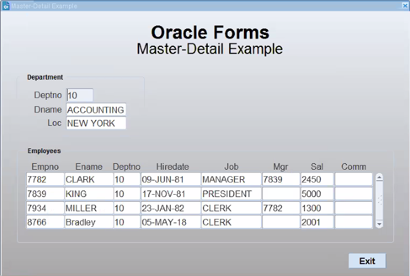Click Mgr cell 7839 in CLARK row
The width and height of the screenshot is (410, 276).
click(x=281, y=179)
